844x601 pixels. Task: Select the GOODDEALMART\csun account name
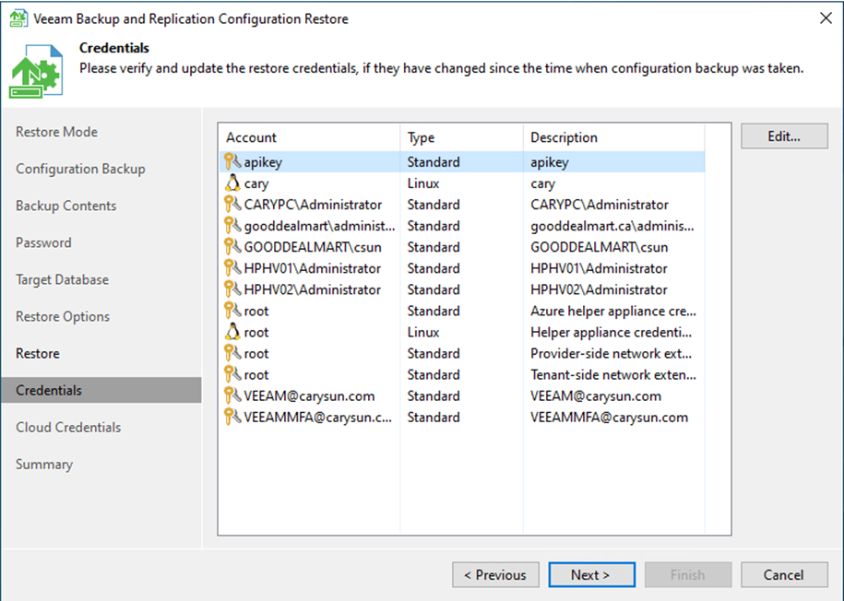click(x=313, y=247)
